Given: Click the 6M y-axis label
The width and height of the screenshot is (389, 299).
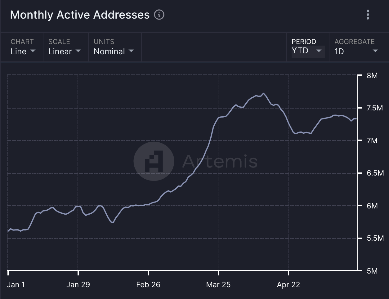Looking at the screenshot, I should (372, 206).
